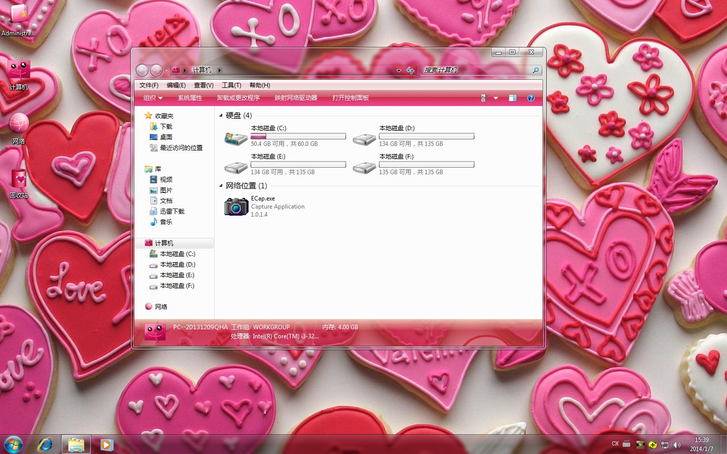Click the Back navigation arrow button

point(142,70)
